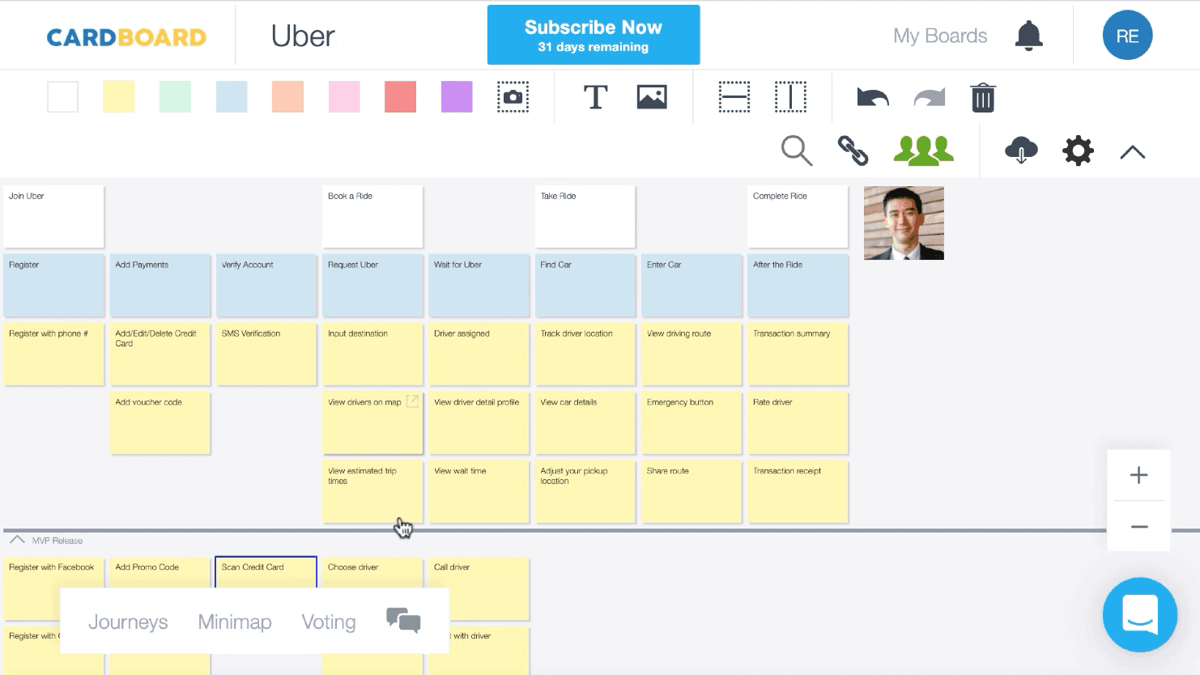Delete selection with the trash icon
Viewport: 1200px width, 675px height.
[982, 98]
